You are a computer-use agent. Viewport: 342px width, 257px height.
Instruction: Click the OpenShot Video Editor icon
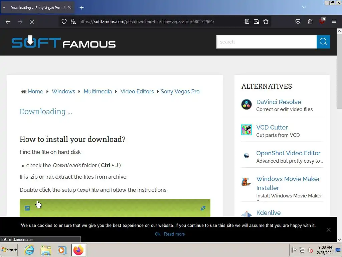pyautogui.click(x=246, y=155)
